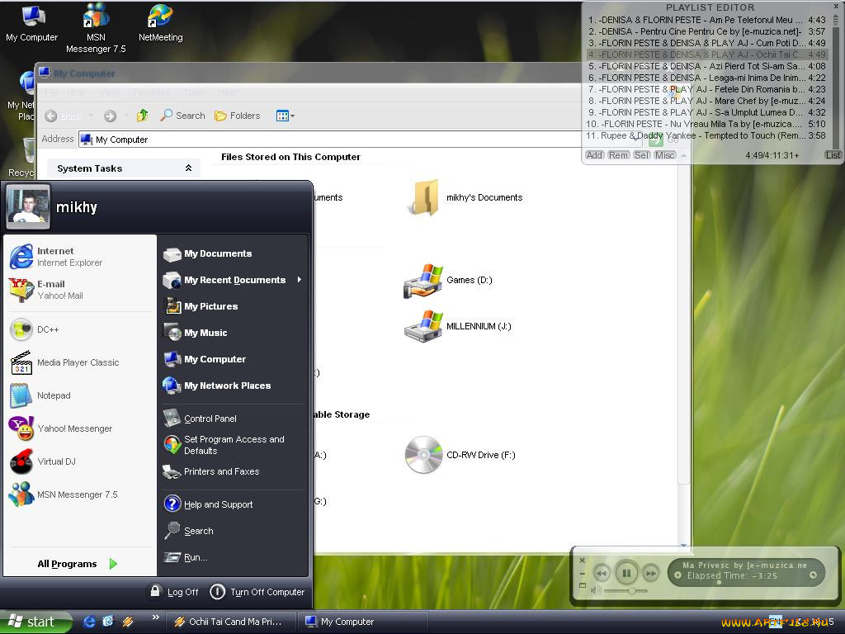The height and width of the screenshot is (634, 845).
Task: Click List button in Playlist Editor
Action: [x=833, y=155]
